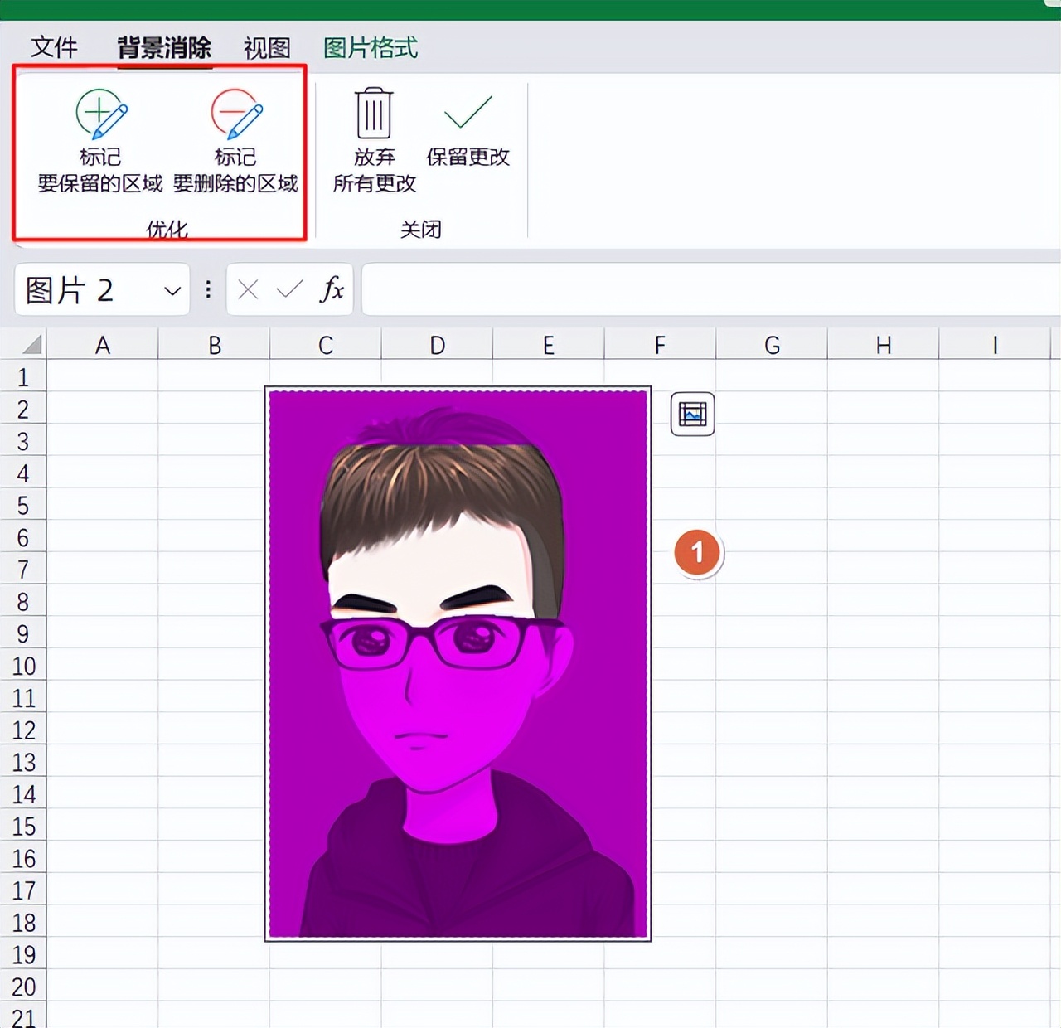Switch to the 背景消除 tab

click(x=164, y=47)
